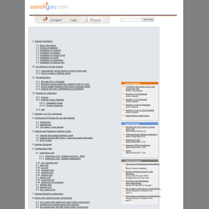Open Sound Quality Problems with Digium hardware
This screenshot has height=209, width=209.
click(x=65, y=86)
